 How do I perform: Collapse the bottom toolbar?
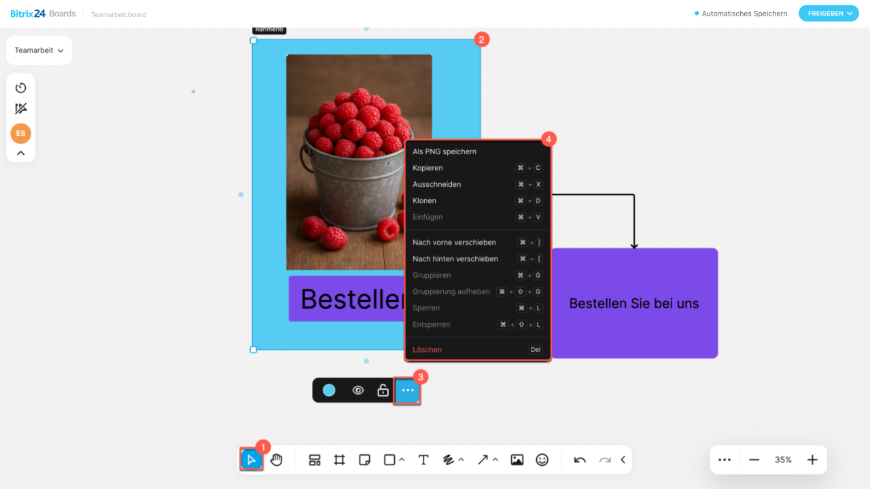[623, 460]
